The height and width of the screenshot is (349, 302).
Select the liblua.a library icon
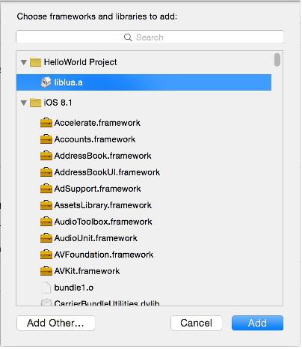pos(46,82)
